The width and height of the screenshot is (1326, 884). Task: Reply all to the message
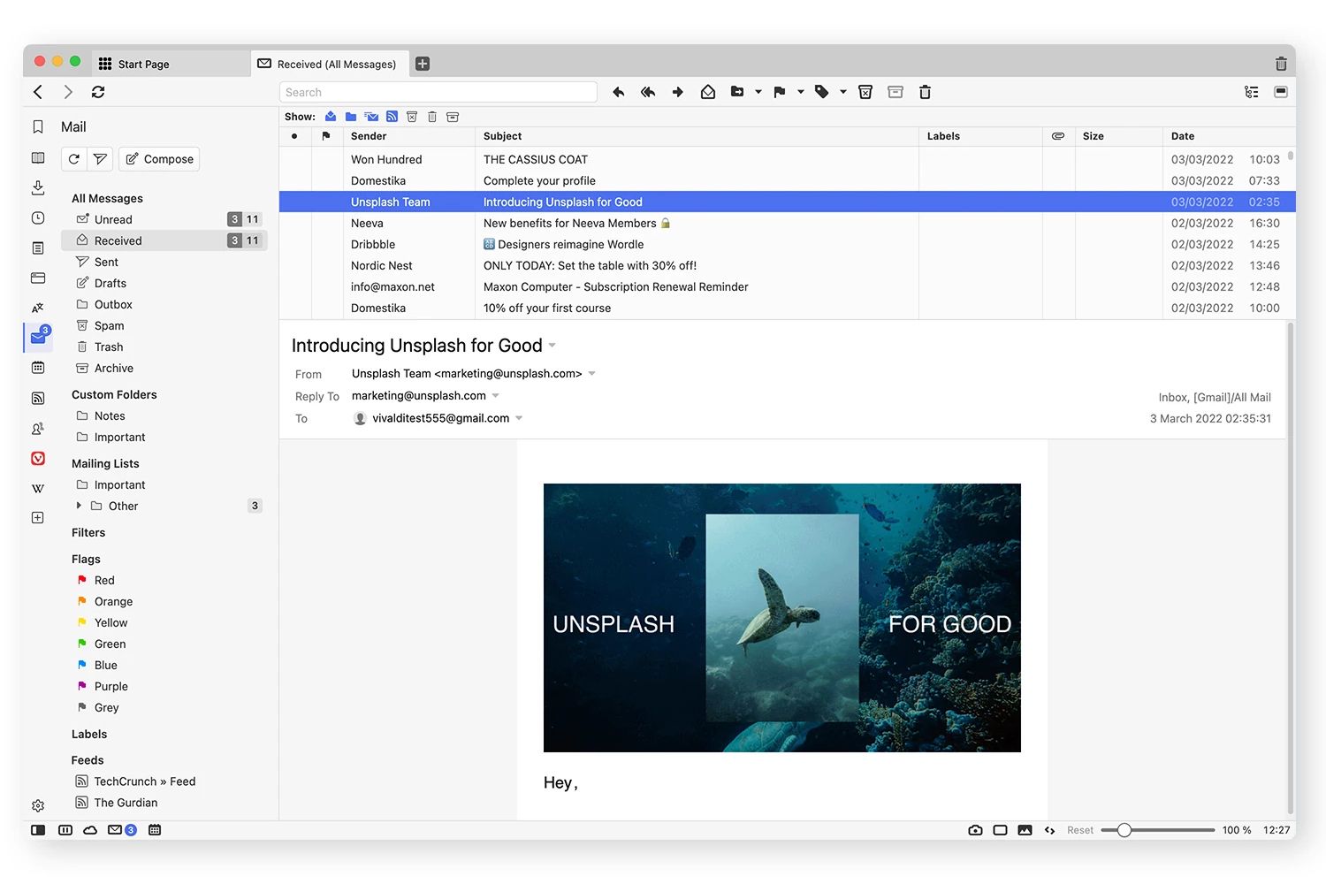point(648,92)
